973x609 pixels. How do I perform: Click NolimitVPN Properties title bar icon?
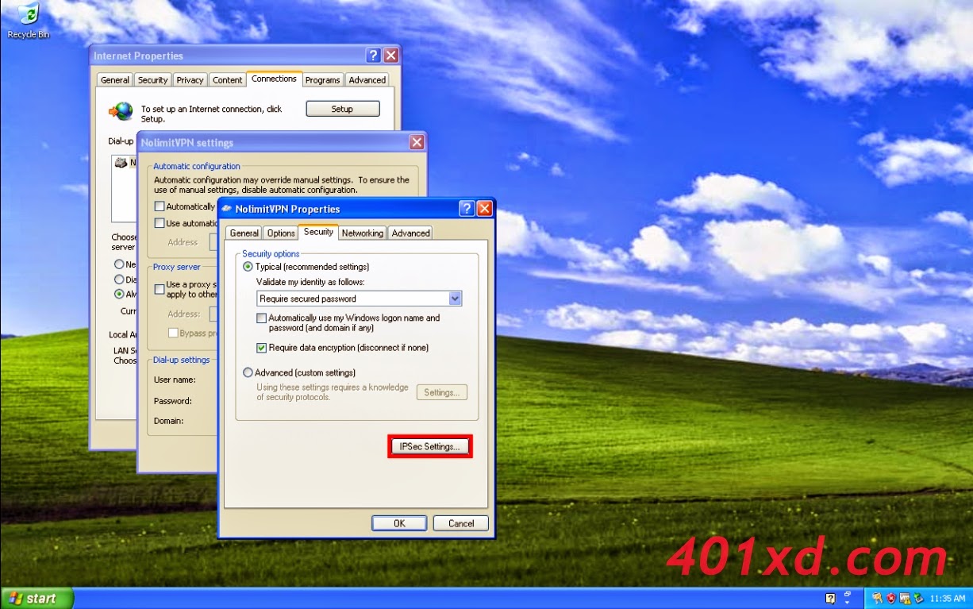pos(226,209)
